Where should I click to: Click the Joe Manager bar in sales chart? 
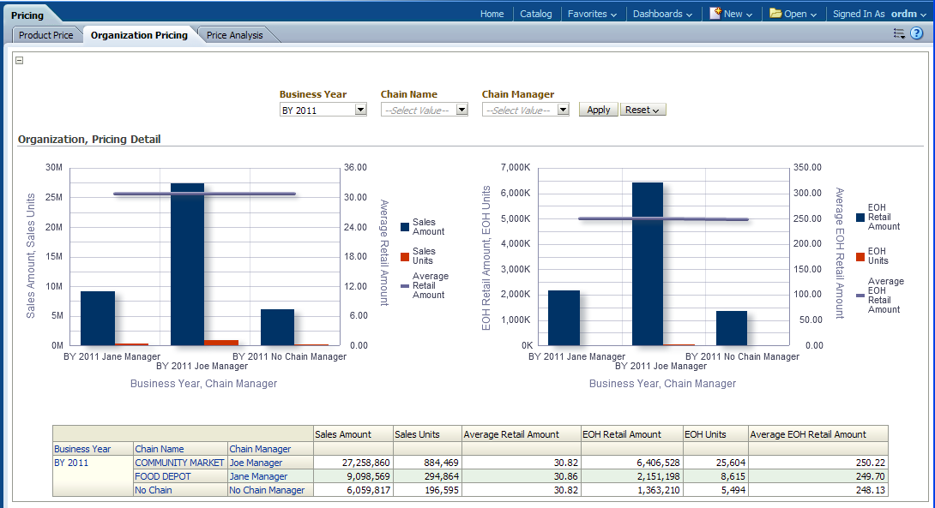click(x=187, y=264)
